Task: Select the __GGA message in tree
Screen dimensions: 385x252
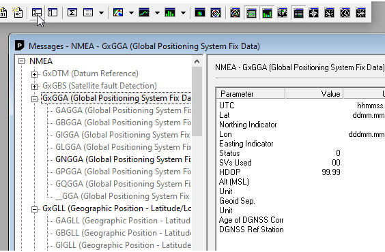Action: pos(123,196)
